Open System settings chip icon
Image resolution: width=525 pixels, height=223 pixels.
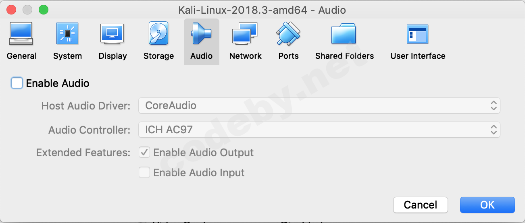point(67,34)
